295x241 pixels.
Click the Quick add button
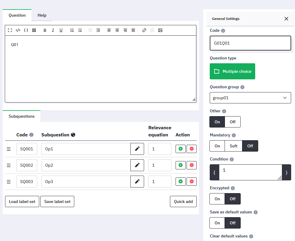pos(183,201)
